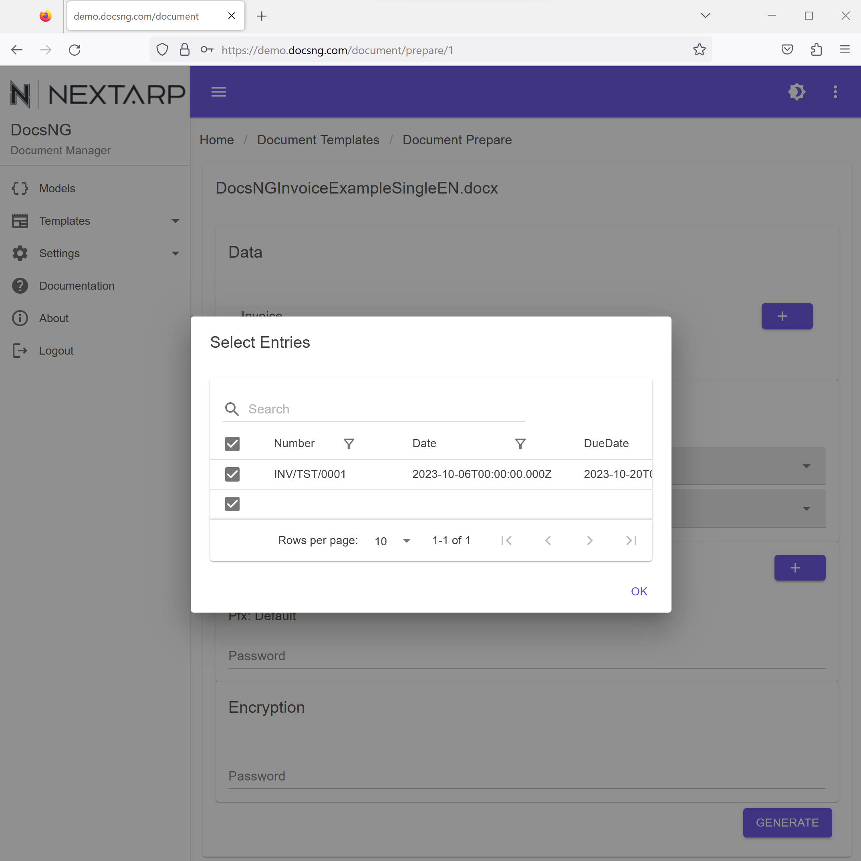Screen dimensions: 861x861
Task: Open the hamburger menu in header
Action: tap(218, 92)
